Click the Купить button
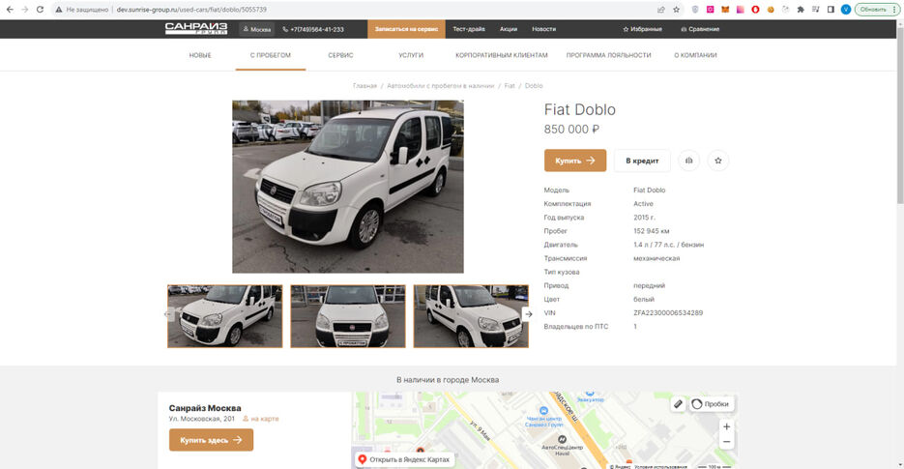 click(x=575, y=161)
